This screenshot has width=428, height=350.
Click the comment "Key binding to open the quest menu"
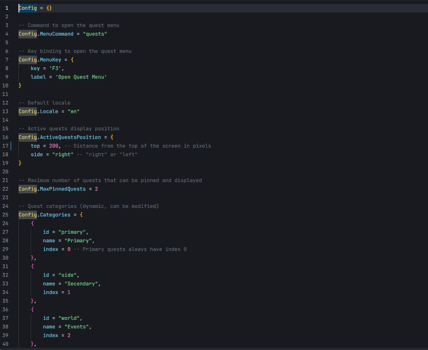click(75, 51)
